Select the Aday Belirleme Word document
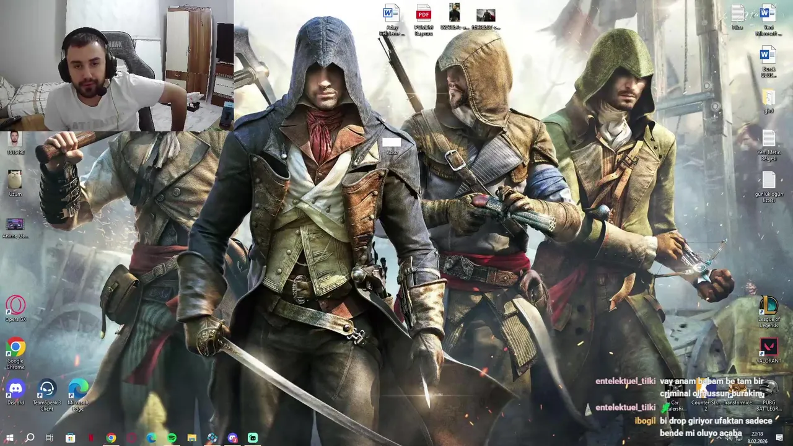Viewport: 793px width, 446px height. (x=392, y=20)
